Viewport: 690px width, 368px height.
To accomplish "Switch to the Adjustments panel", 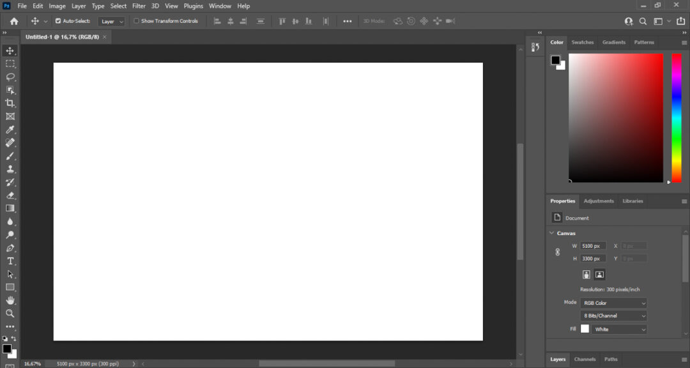I will click(x=599, y=201).
